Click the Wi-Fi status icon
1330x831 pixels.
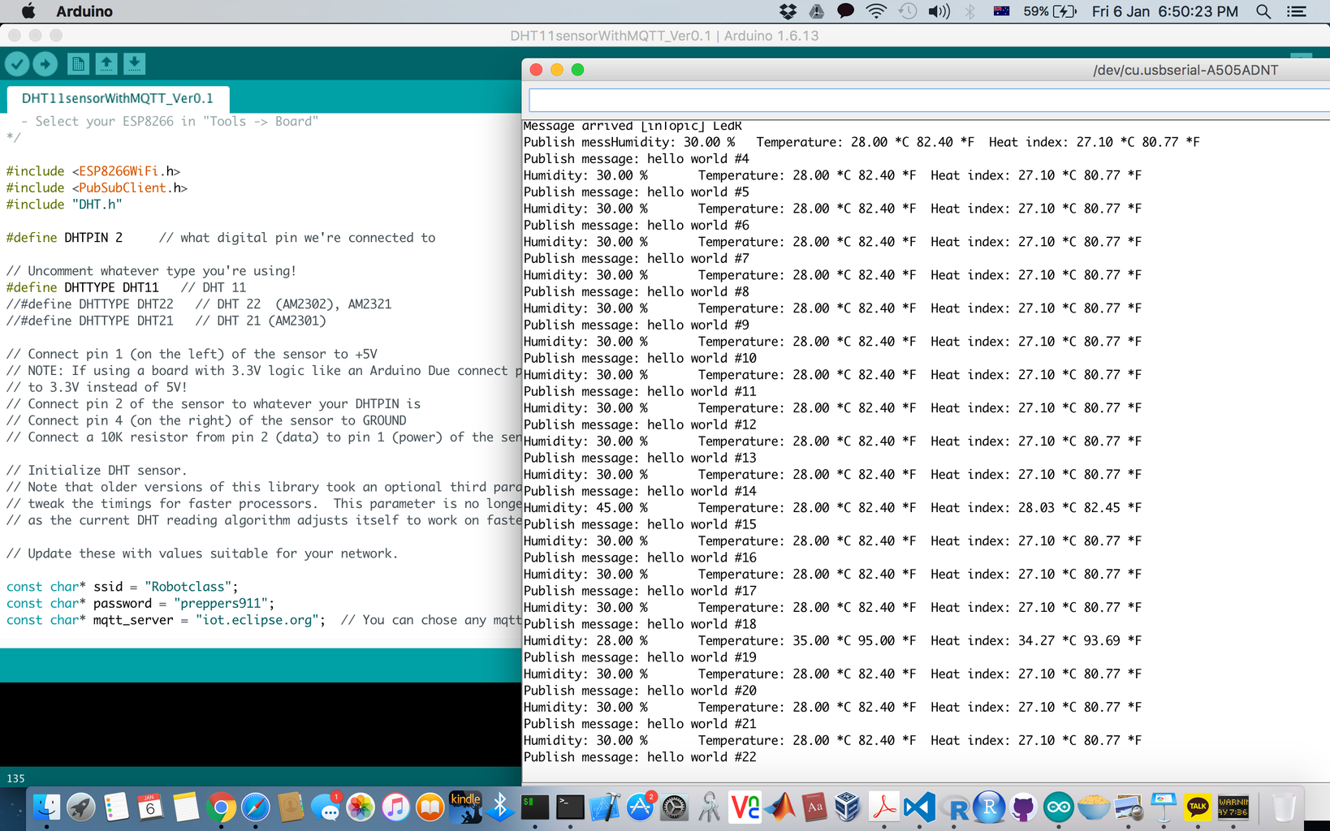tap(876, 11)
